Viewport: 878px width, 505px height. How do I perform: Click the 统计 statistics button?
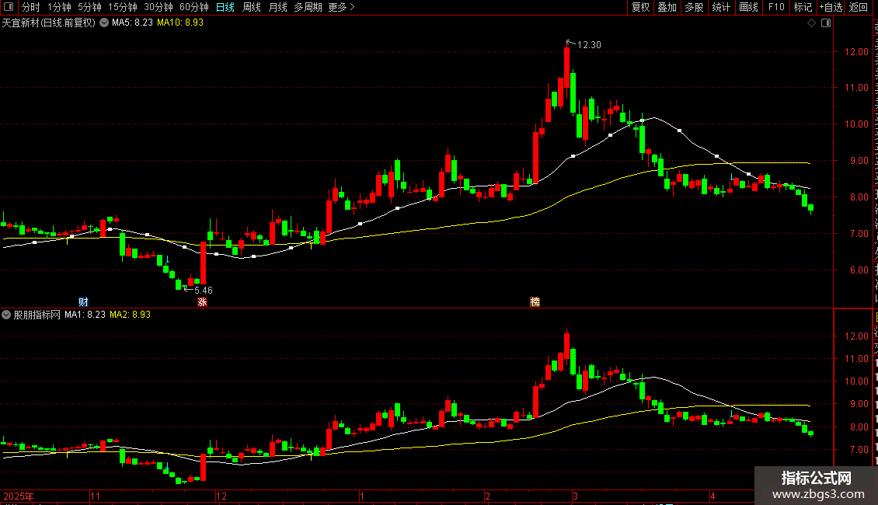tap(720, 7)
